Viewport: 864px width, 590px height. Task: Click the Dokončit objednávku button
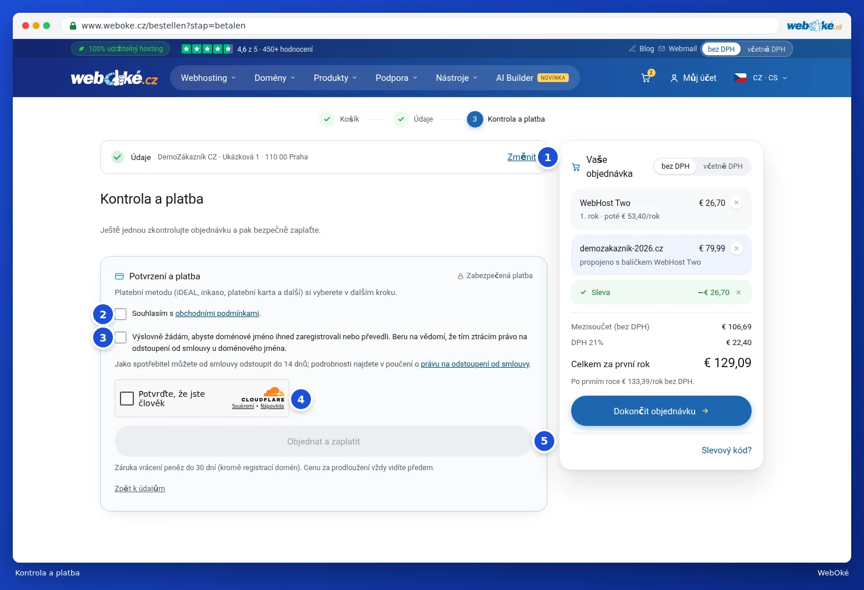click(x=661, y=411)
